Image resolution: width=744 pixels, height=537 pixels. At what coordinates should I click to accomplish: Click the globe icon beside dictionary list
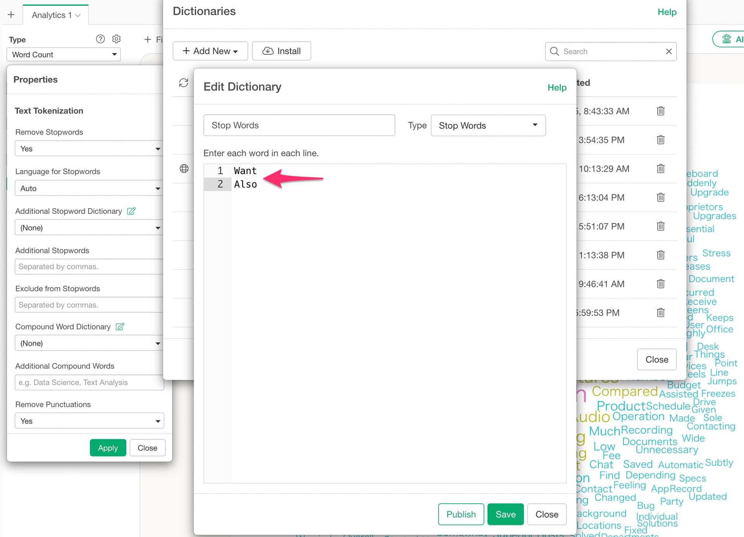point(184,169)
